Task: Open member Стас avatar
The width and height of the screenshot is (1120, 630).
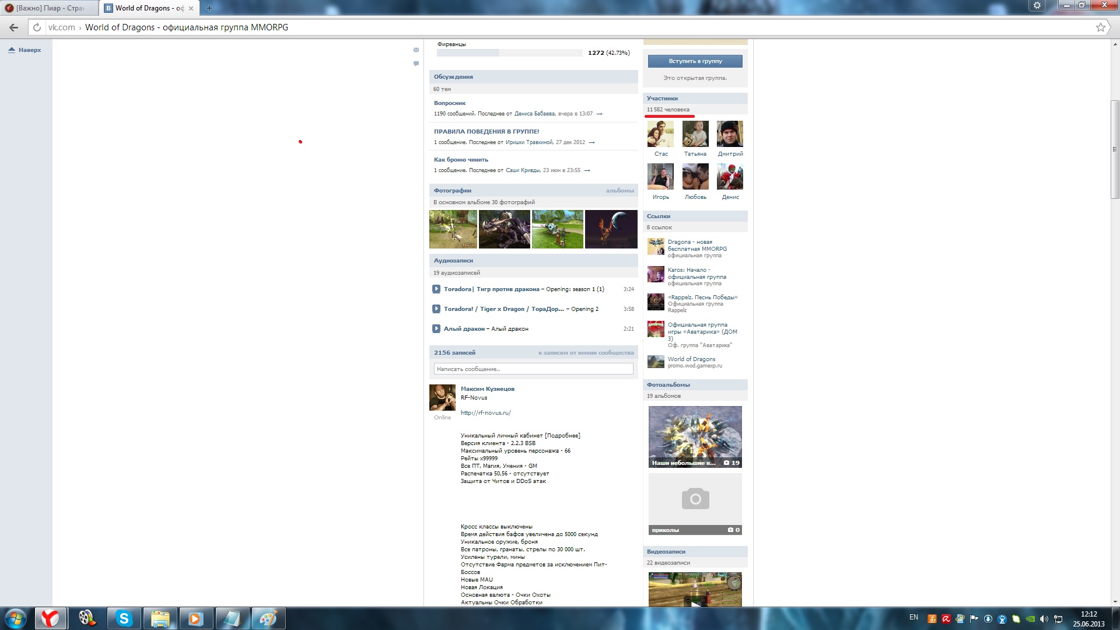Action: 660,134
